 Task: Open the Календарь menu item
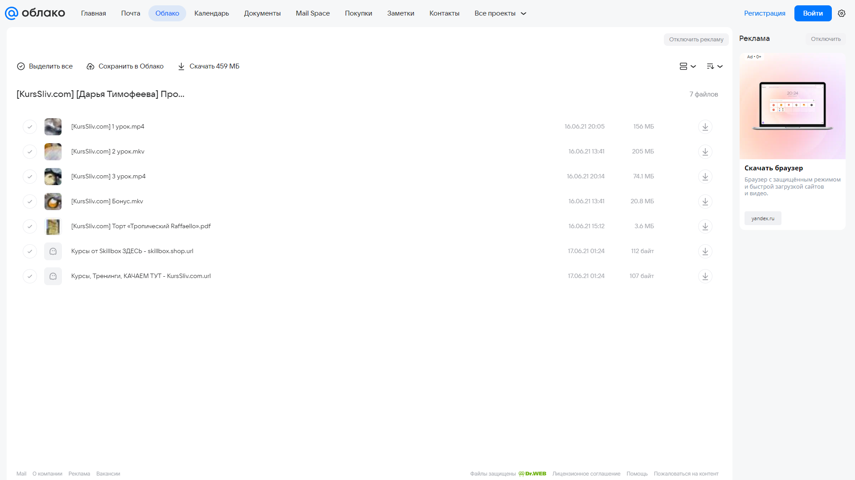point(212,13)
